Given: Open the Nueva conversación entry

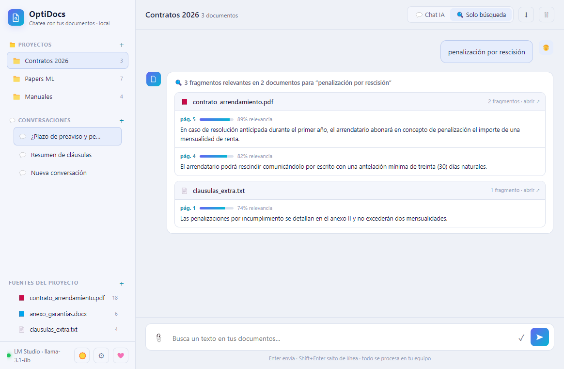Looking at the screenshot, I should pos(68,173).
